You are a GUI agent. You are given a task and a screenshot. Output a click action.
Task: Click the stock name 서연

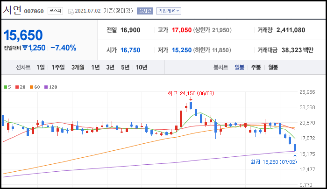coord(12,10)
